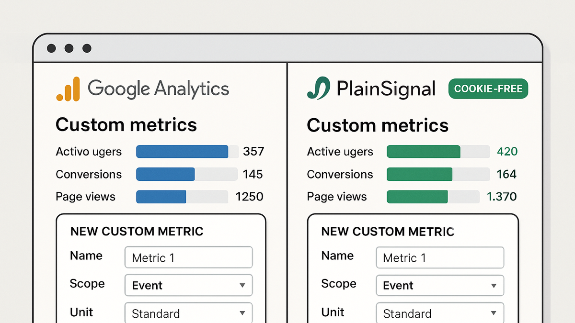This screenshot has height=323, width=575.
Task: Open the Standard unit dropdown in PlainSignal panel
Action: pyautogui.click(x=440, y=313)
